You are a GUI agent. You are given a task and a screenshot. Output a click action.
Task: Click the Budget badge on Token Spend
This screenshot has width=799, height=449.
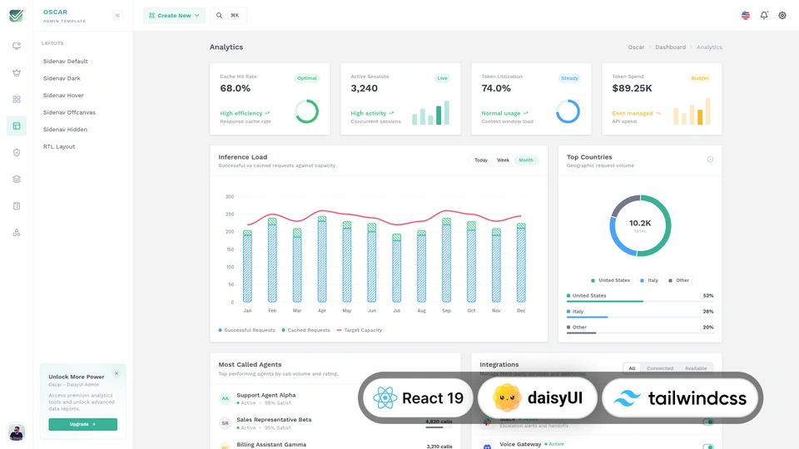700,78
